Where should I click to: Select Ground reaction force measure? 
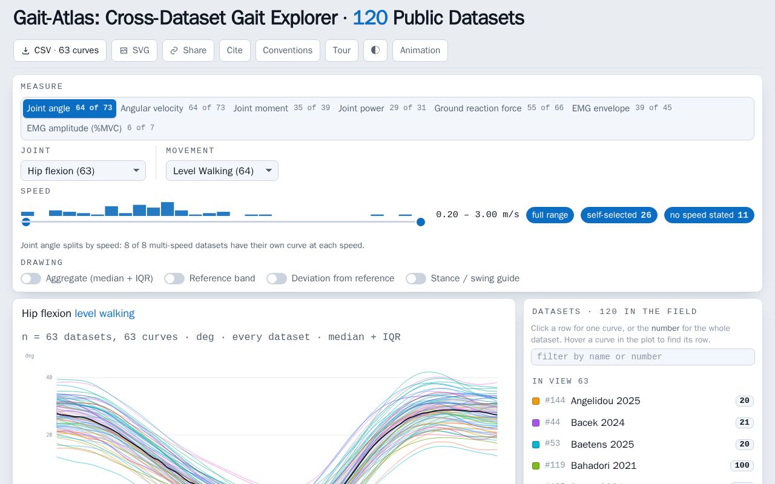pos(499,108)
